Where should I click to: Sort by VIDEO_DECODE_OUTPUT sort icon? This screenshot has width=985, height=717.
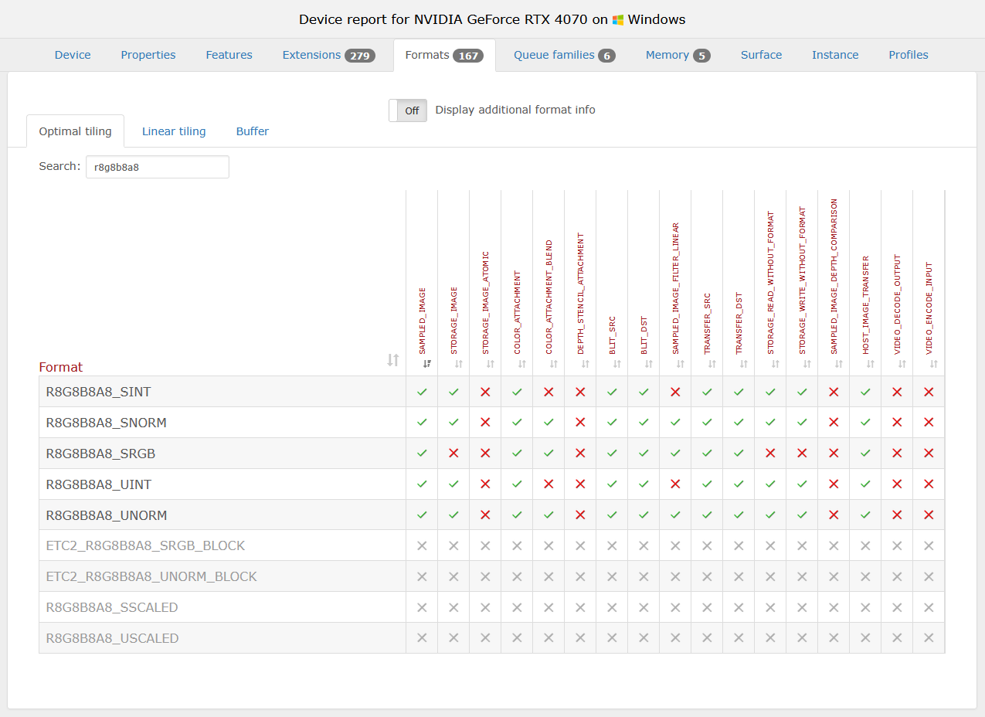pos(902,364)
